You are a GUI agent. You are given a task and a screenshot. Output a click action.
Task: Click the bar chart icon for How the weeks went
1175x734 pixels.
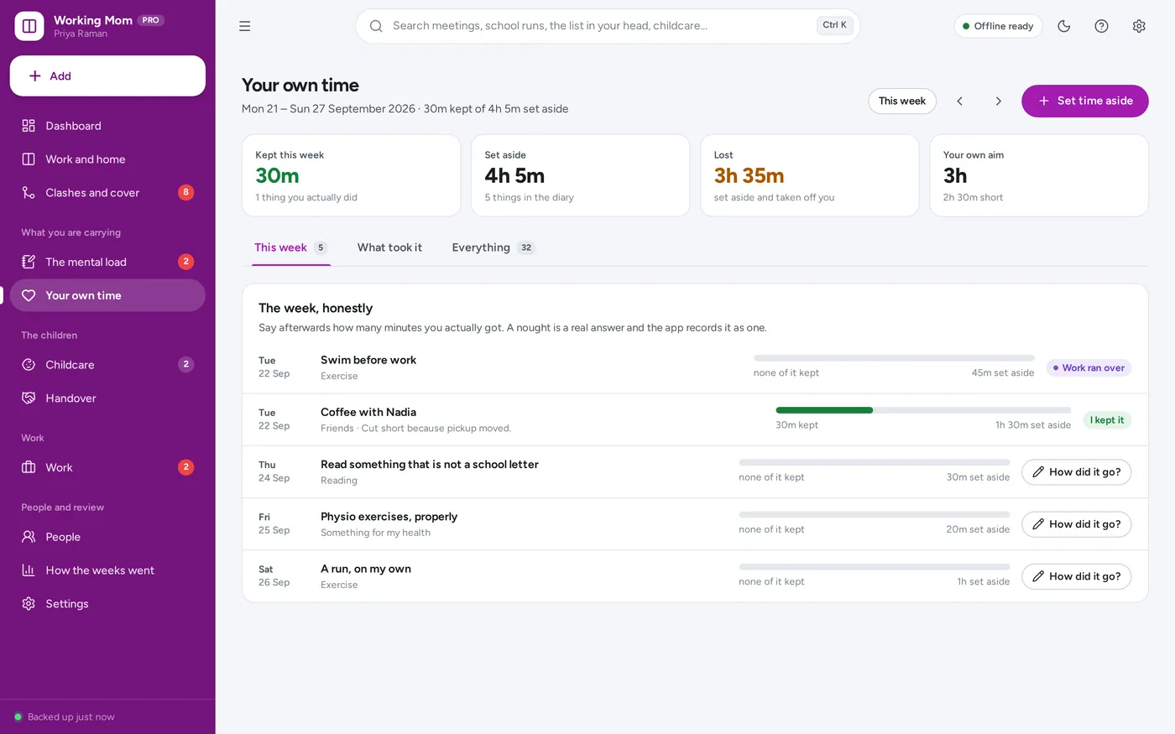[x=29, y=570]
